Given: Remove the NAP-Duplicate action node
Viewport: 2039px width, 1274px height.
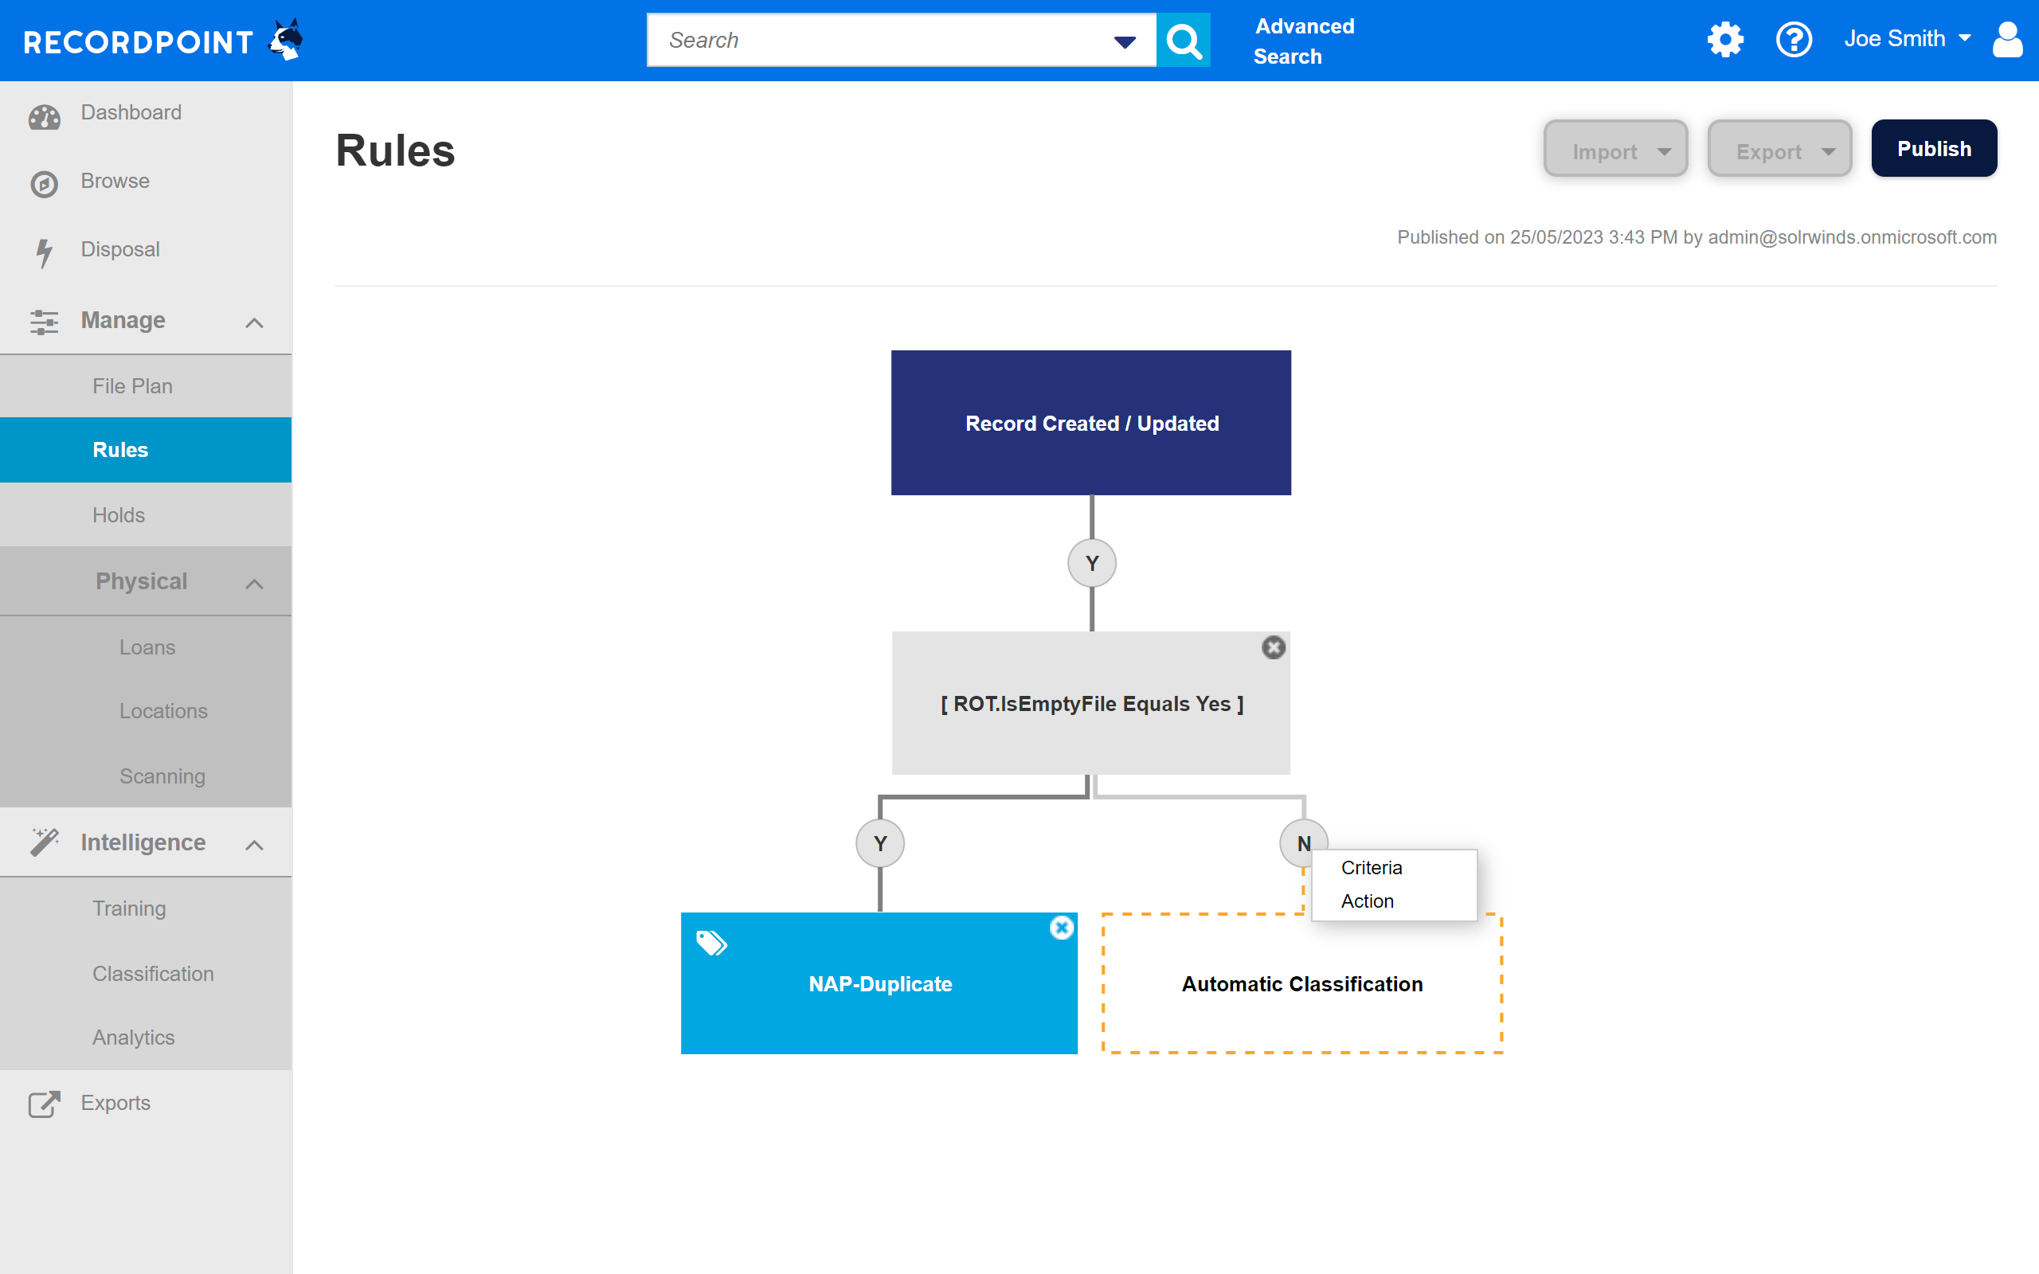Looking at the screenshot, I should tap(1062, 928).
